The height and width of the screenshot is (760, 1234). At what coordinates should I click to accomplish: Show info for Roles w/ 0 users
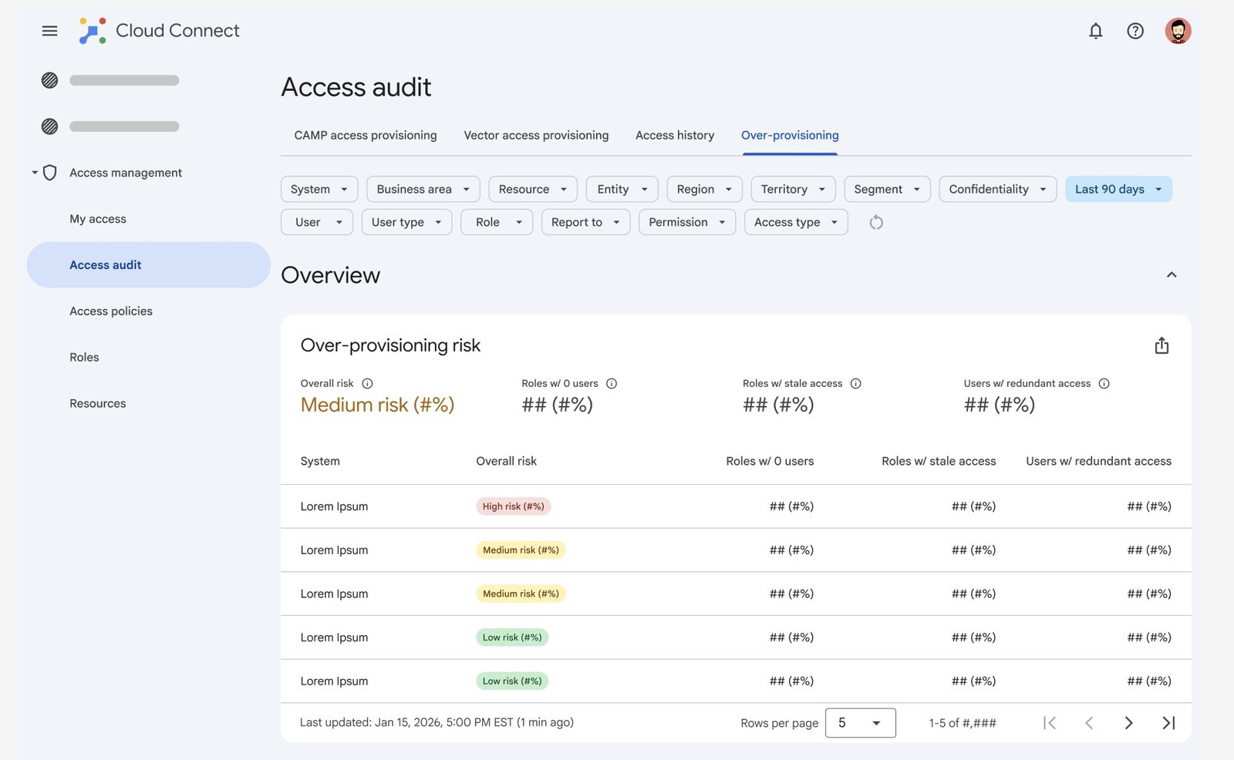pyautogui.click(x=612, y=383)
